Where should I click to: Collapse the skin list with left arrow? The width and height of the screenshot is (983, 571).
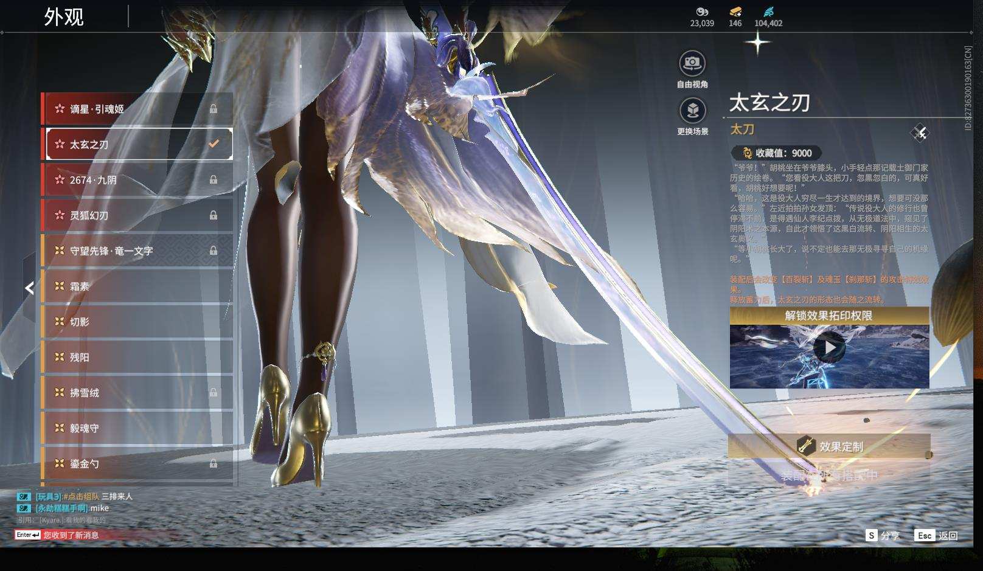point(29,288)
